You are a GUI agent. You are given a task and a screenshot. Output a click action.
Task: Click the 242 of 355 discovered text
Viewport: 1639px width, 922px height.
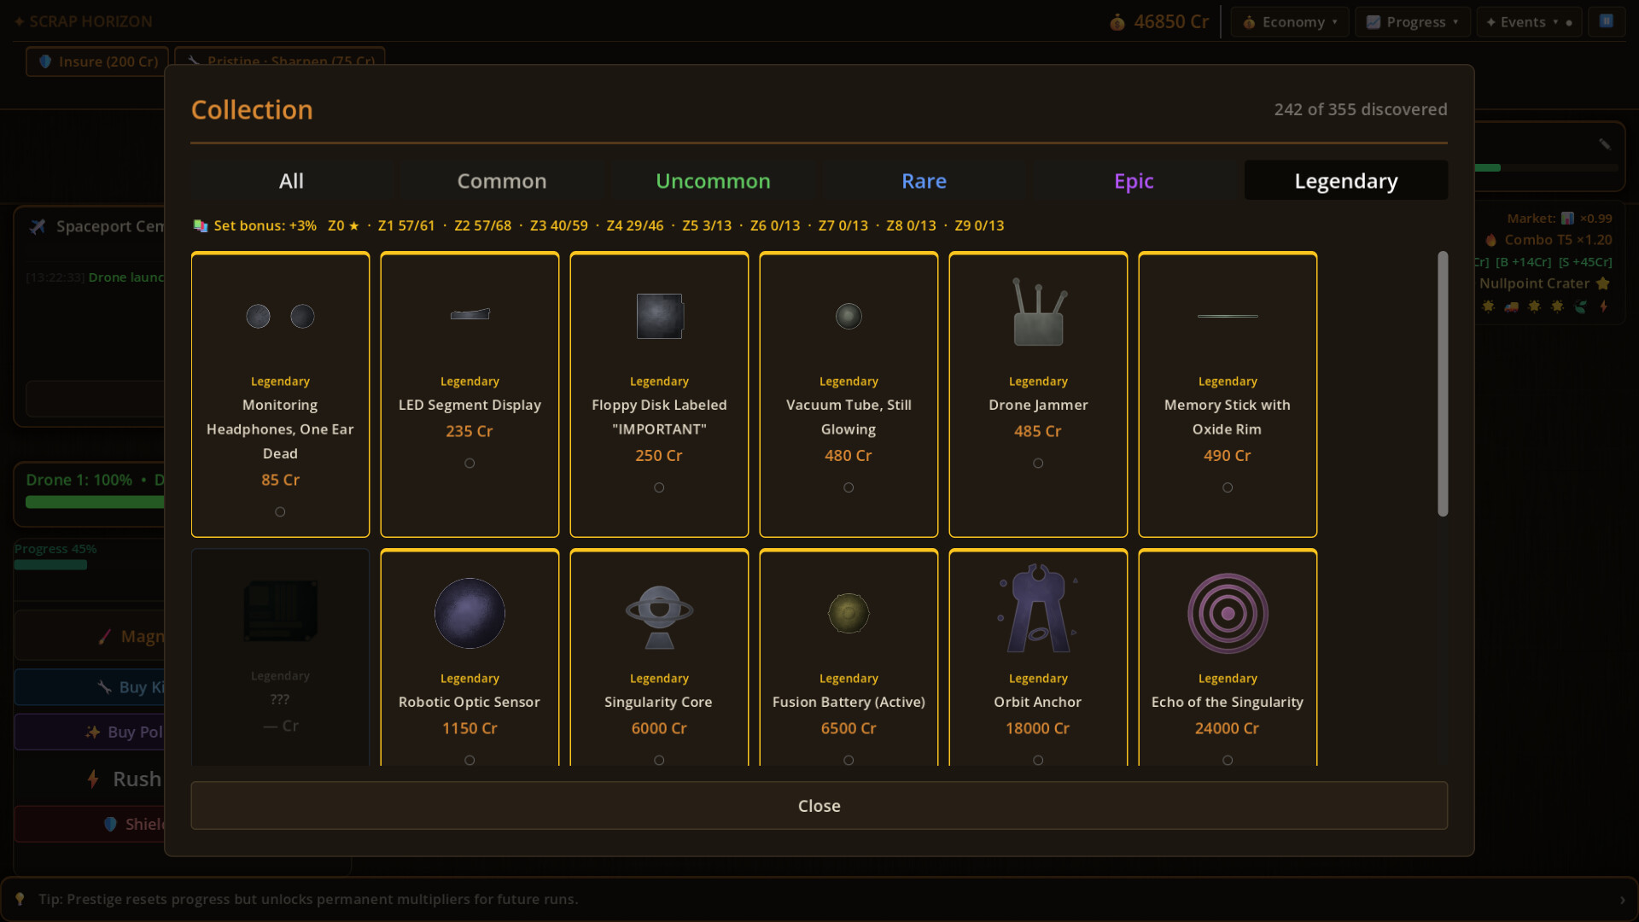point(1361,109)
